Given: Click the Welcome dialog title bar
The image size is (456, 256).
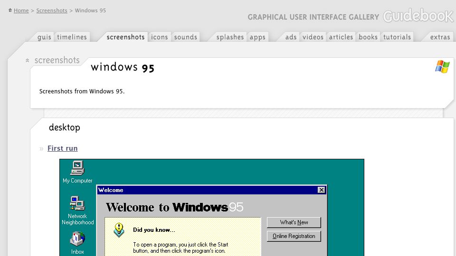Looking at the screenshot, I should coord(211,190).
